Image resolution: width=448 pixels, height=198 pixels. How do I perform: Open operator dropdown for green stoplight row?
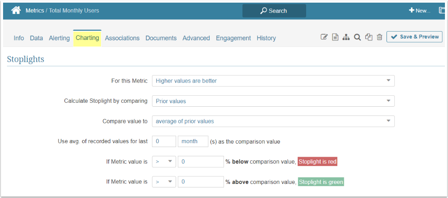point(164,182)
